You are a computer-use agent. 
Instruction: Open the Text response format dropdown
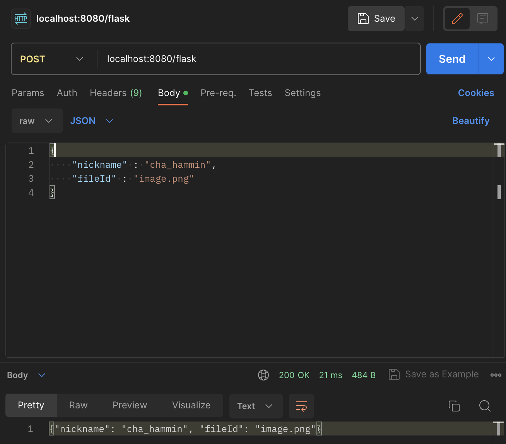point(256,406)
